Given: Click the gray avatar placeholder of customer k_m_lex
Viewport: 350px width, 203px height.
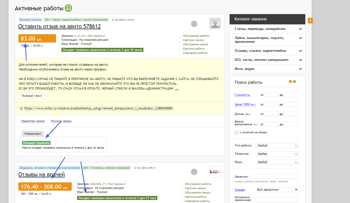Looking at the screenshot, I should [215, 24].
